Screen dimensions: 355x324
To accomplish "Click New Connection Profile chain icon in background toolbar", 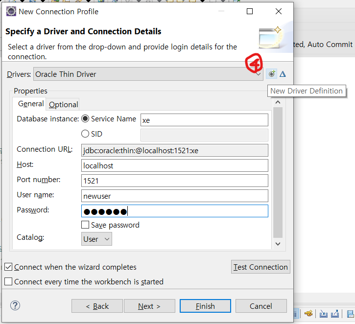I will [308, 314].
